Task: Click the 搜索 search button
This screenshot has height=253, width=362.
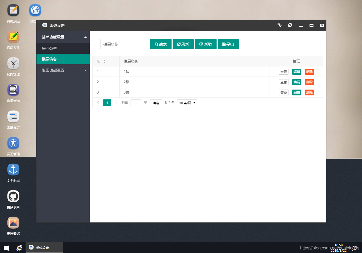Action: coord(161,44)
